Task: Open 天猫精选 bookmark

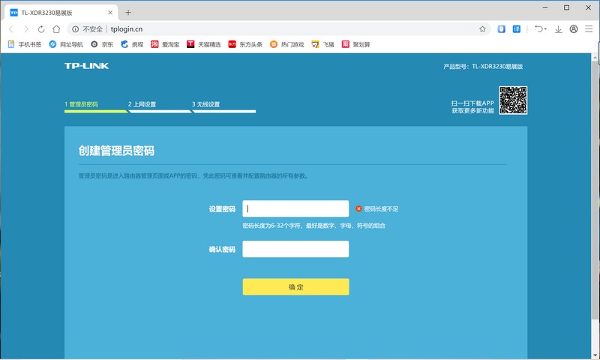Action: click(203, 44)
